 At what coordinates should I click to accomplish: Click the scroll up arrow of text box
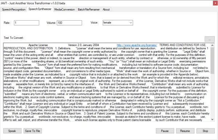point(212,45)
